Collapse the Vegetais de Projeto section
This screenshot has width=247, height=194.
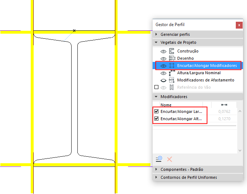198,42
